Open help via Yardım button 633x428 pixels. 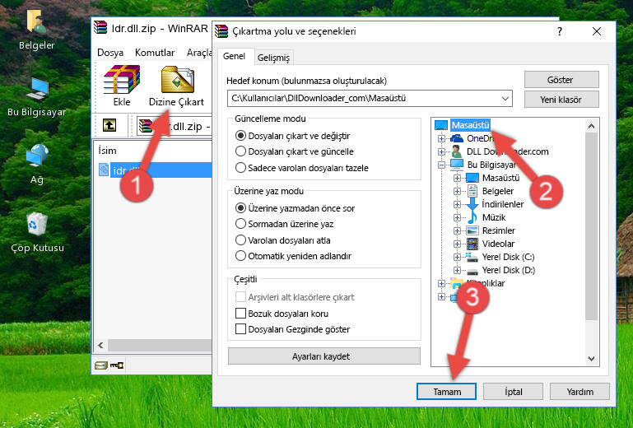pyautogui.click(x=579, y=392)
